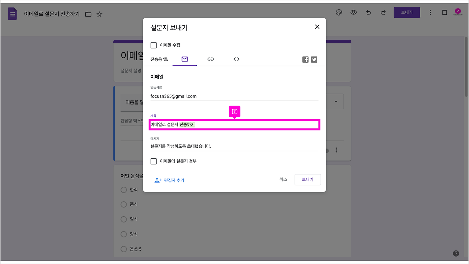Click the preview eye icon

pyautogui.click(x=353, y=12)
